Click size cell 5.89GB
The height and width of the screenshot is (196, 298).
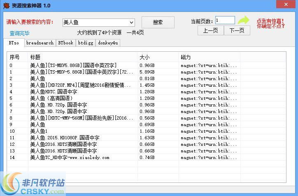(147, 72)
